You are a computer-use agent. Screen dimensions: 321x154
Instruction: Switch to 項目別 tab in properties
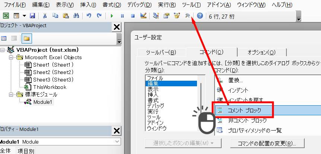[x=26, y=151]
